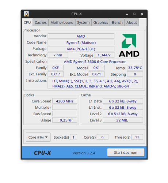Click the Family value 0XF
Screen dimensions: 168x183
click(x=56, y=68)
